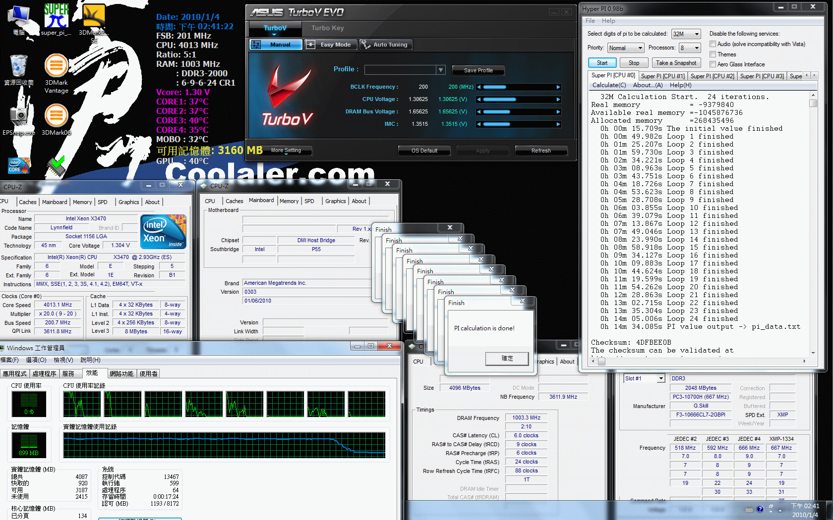The height and width of the screenshot is (520, 833).
Task: Switch to Processes tab in Task Manager
Action: click(x=44, y=374)
